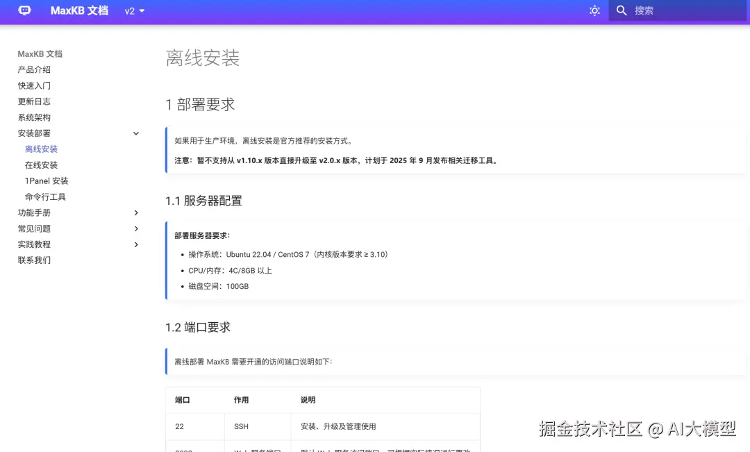
Task: Select 命令行工具 sidebar page
Action: click(x=45, y=196)
